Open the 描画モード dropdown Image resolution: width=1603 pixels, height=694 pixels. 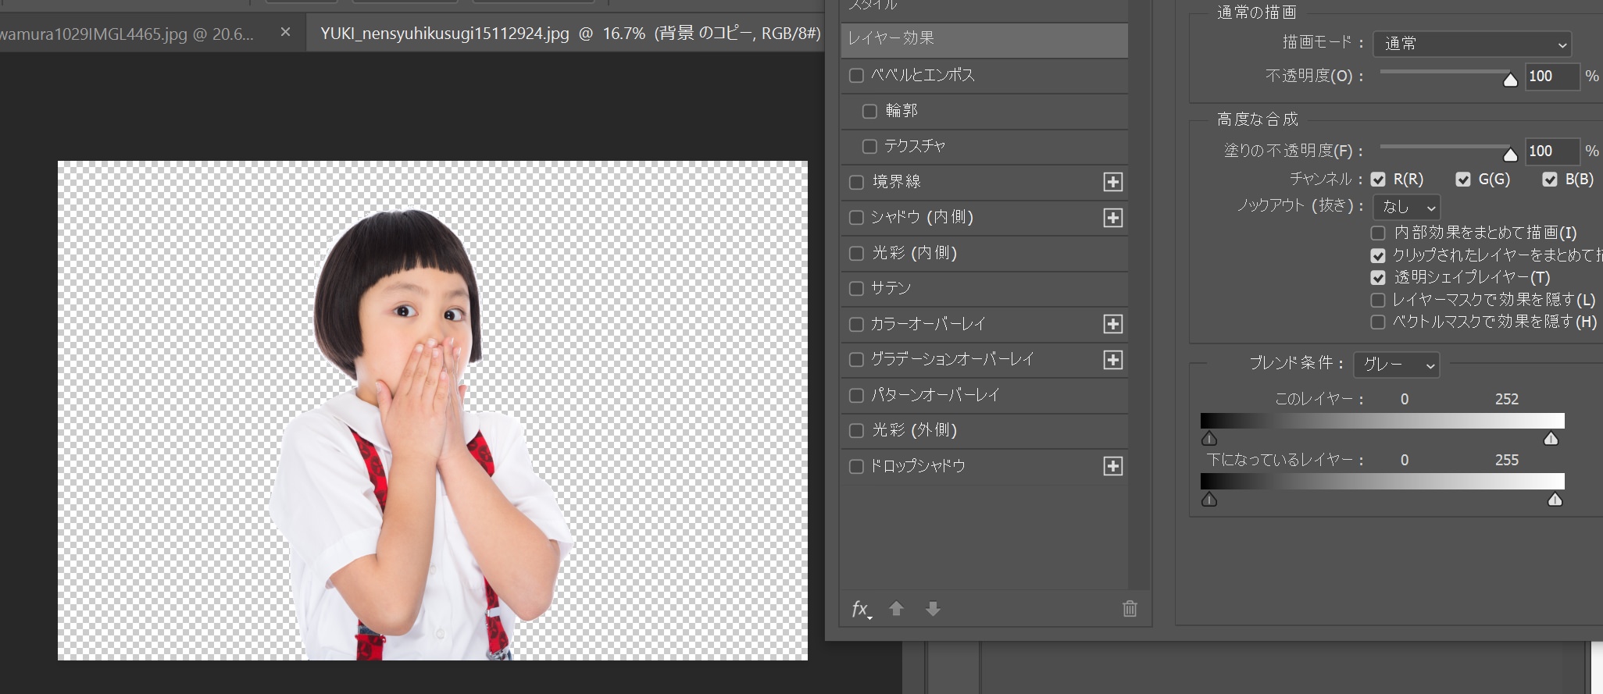[1473, 44]
